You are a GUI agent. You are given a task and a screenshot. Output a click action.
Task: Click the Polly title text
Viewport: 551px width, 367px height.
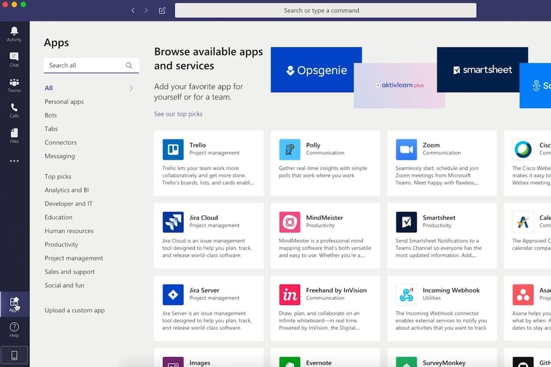point(313,145)
